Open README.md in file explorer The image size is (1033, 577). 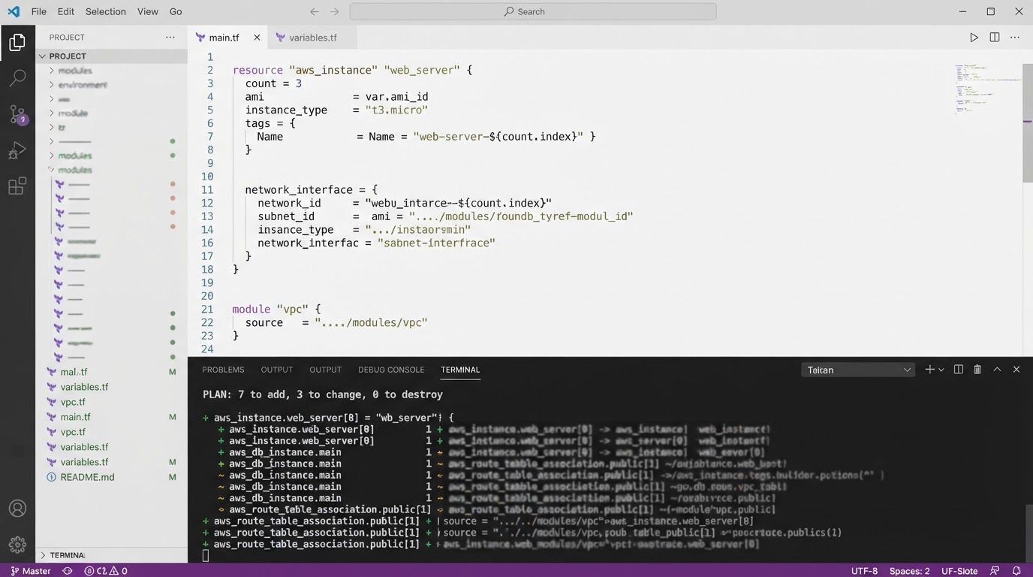point(87,477)
